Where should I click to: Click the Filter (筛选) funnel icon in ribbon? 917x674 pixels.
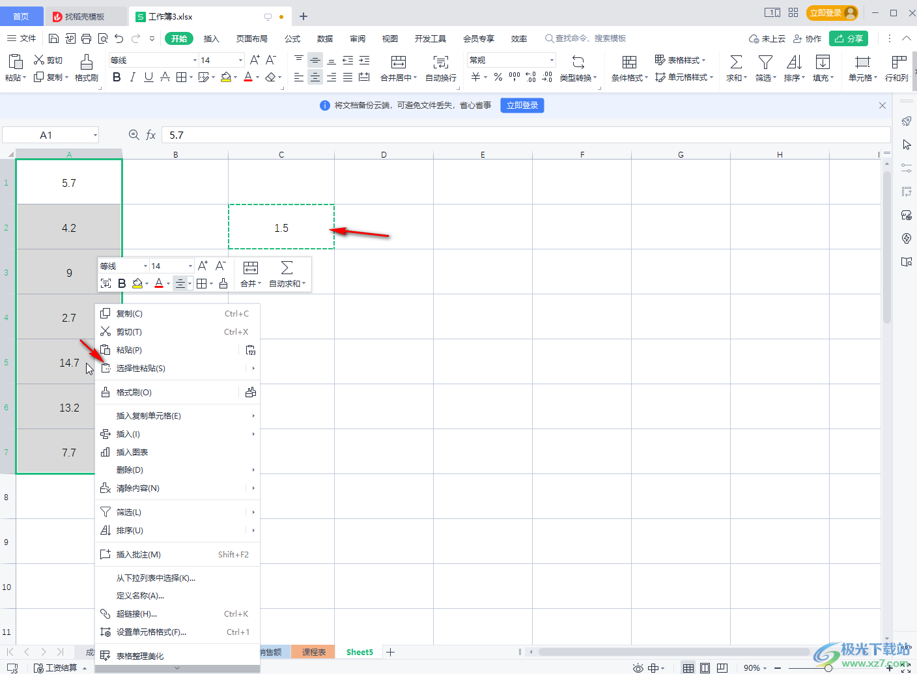[x=765, y=62]
